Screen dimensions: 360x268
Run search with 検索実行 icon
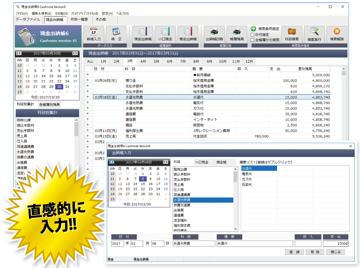pos(314,32)
